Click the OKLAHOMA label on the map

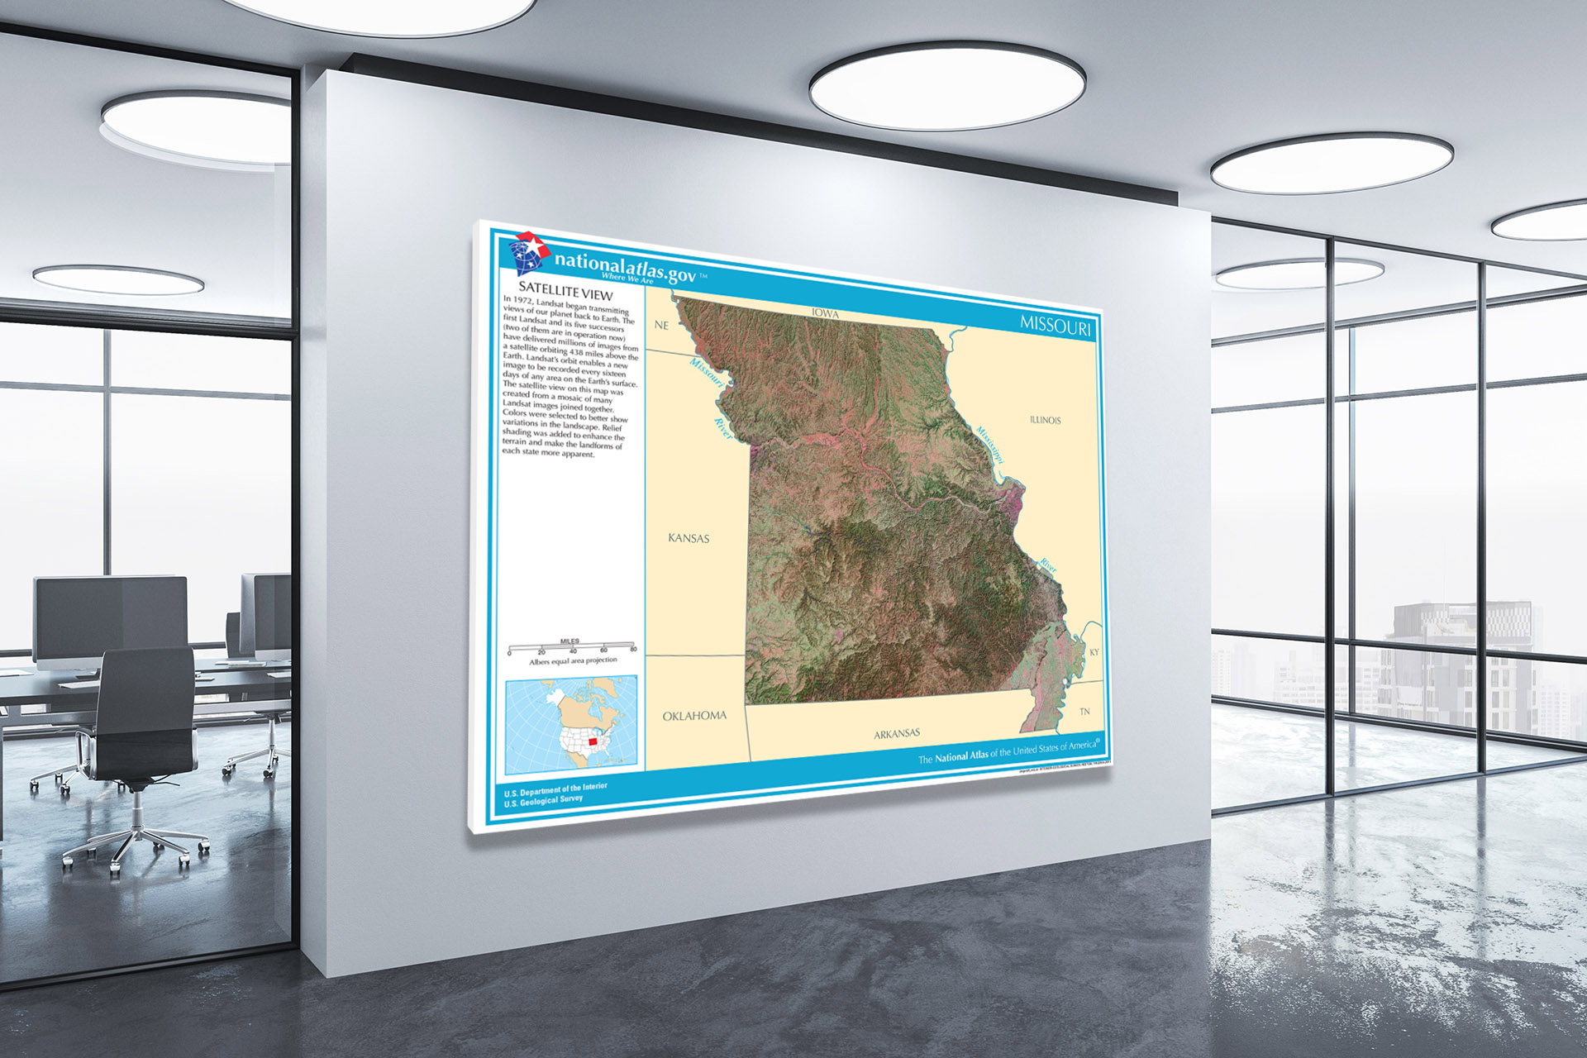(x=694, y=716)
